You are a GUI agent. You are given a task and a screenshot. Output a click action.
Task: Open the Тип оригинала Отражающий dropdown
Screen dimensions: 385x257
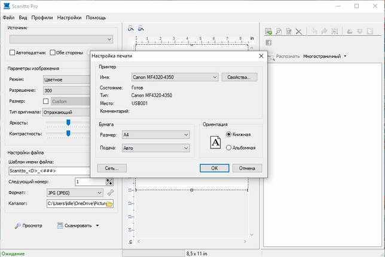coord(66,112)
